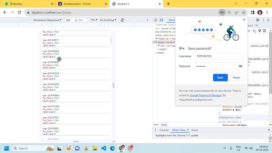Screen dimensions: 272x153
Task: Switch to Xcubesolution - Home tab
Action: 82,4
